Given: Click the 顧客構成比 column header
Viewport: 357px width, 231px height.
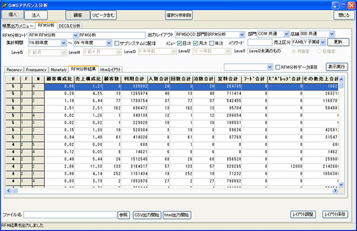Looking at the screenshot, I should pyautogui.click(x=59, y=79).
